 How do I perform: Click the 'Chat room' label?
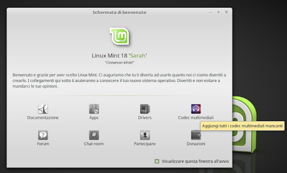coord(94,144)
